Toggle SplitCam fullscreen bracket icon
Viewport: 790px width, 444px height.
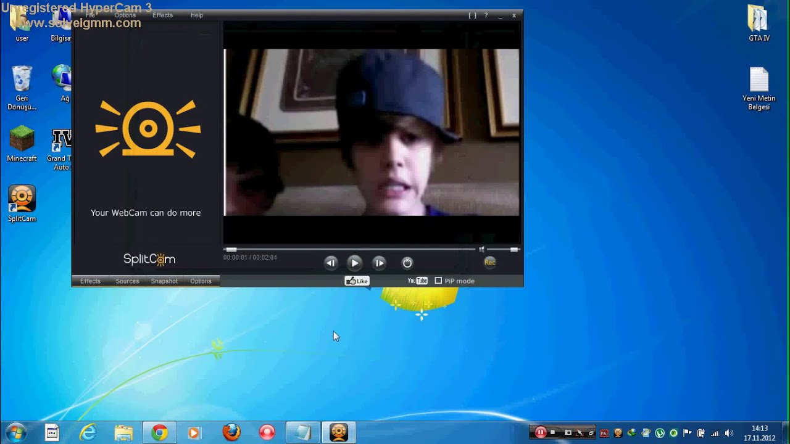(x=472, y=15)
